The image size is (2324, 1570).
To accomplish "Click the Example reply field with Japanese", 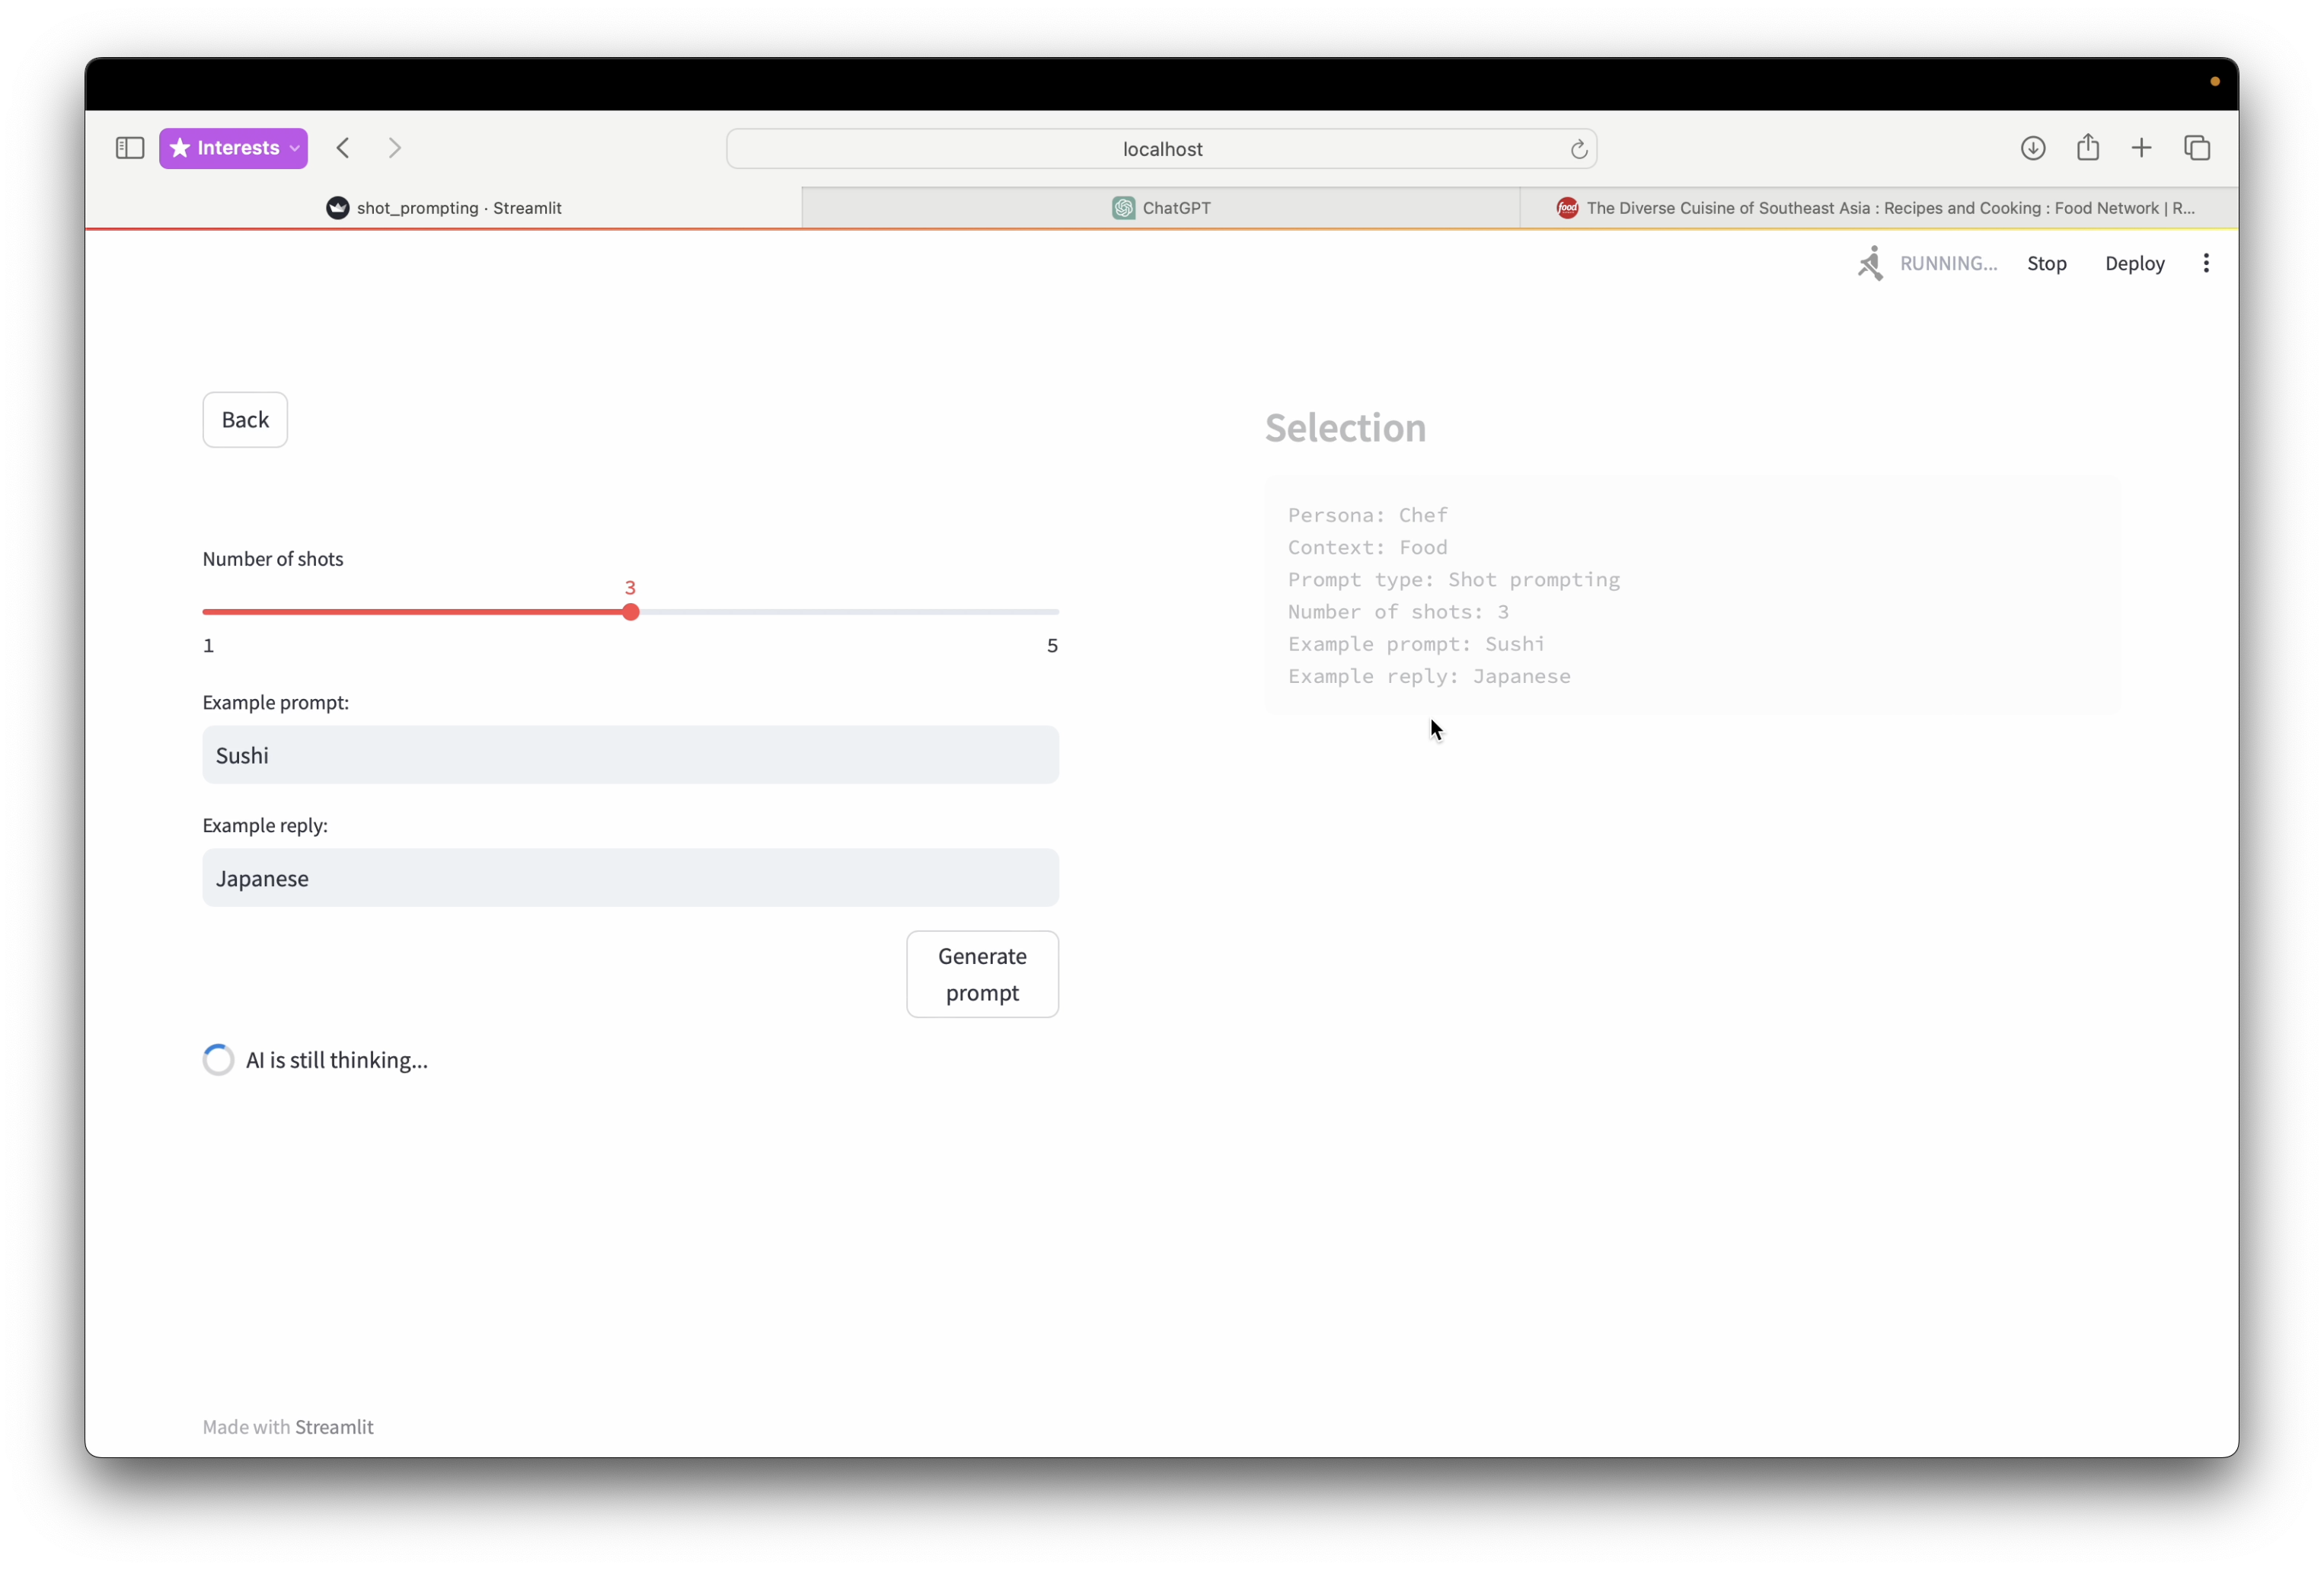I will pyautogui.click(x=630, y=878).
